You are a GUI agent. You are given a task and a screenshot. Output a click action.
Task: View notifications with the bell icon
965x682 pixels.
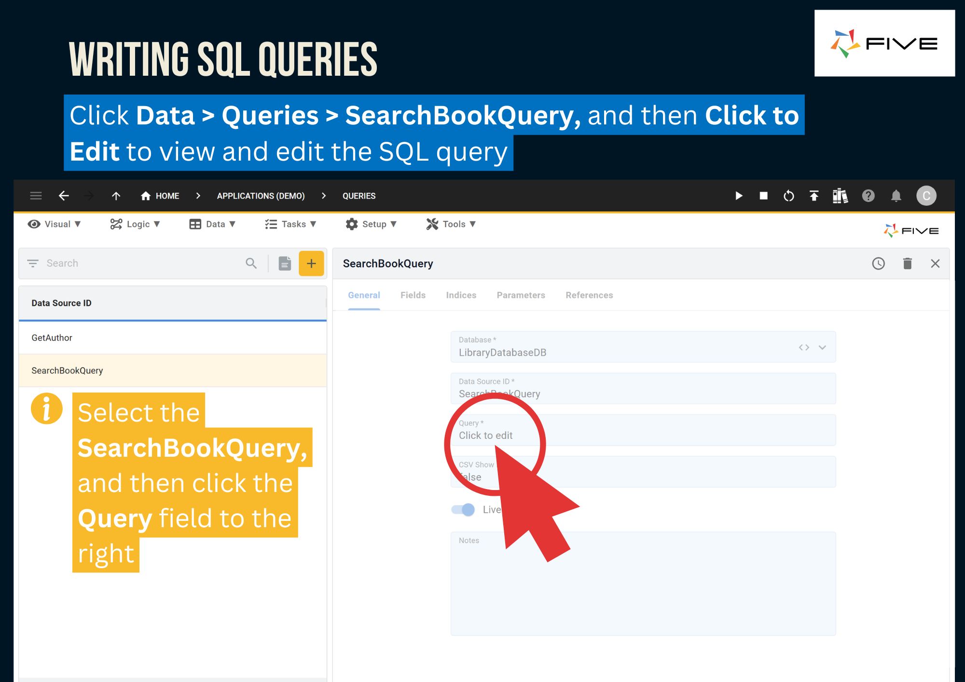coord(896,196)
